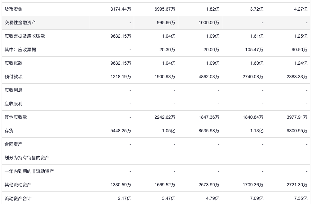Click the 其他流动资产 row label
This screenshot has height=204, width=312.
tap(18, 185)
